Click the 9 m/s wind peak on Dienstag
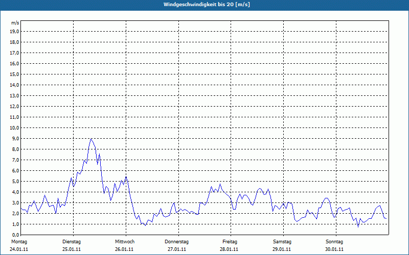This screenshot has width=409, height=255. (x=91, y=139)
